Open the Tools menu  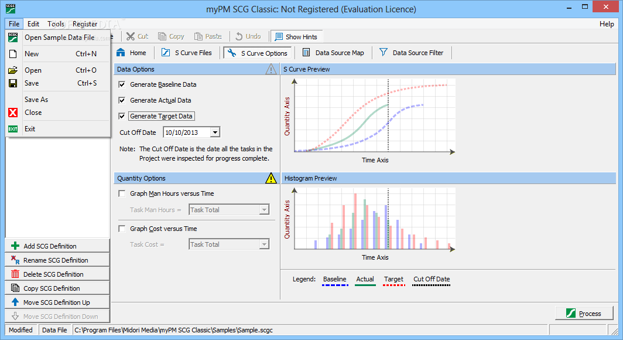click(x=56, y=24)
